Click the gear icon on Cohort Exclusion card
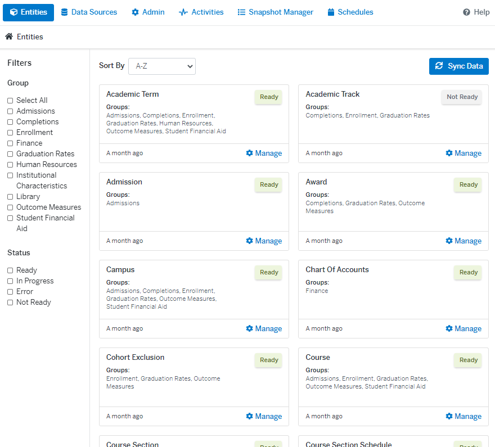 click(249, 416)
